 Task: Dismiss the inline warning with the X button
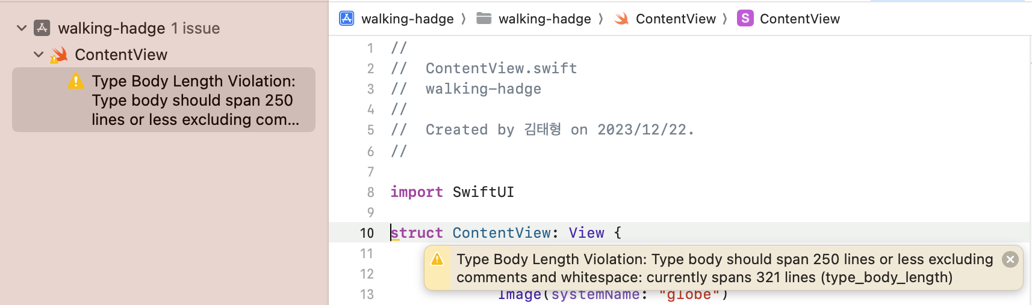click(x=1010, y=259)
